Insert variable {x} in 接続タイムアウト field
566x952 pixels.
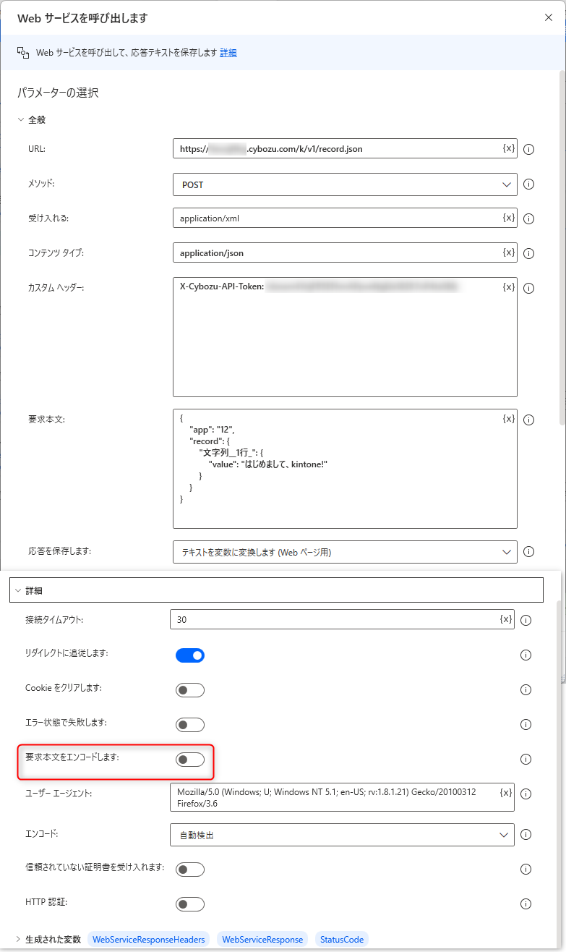pyautogui.click(x=506, y=619)
